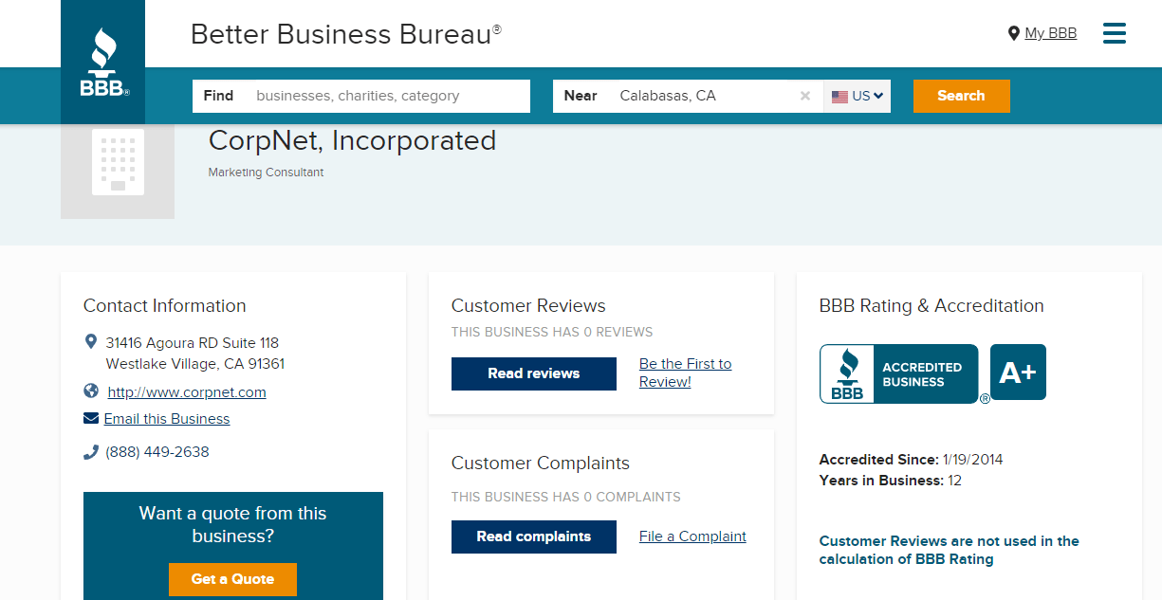The width and height of the screenshot is (1162, 600).
Task: Click the Better Business Bureau title
Action: (346, 34)
